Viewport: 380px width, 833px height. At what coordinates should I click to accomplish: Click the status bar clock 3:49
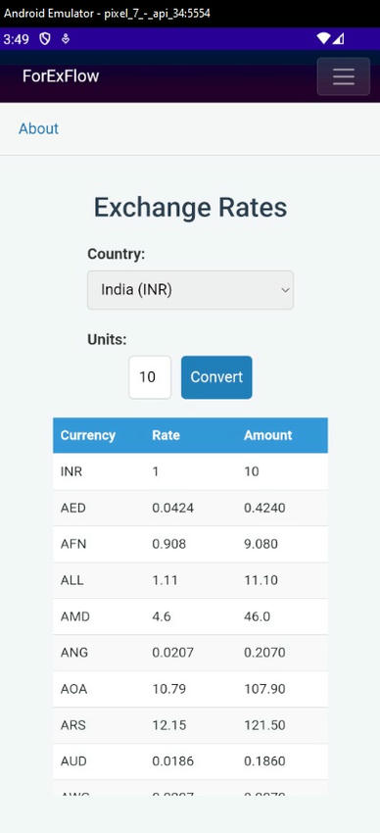click(16, 39)
